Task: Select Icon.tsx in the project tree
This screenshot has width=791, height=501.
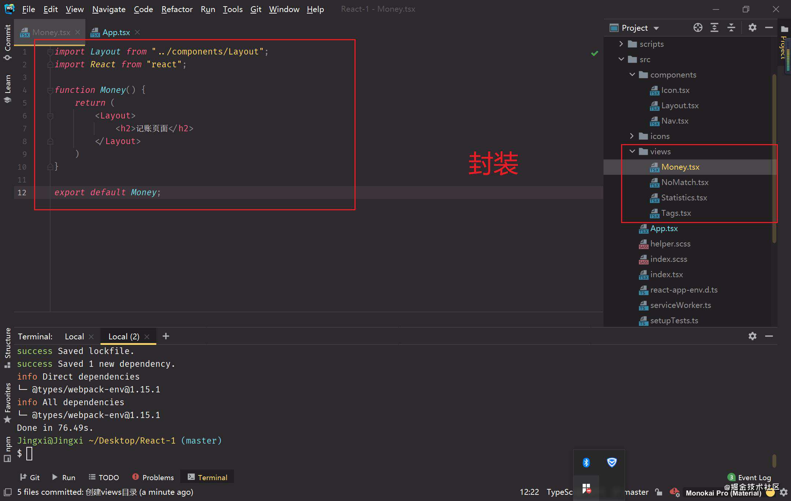Action: pos(675,90)
